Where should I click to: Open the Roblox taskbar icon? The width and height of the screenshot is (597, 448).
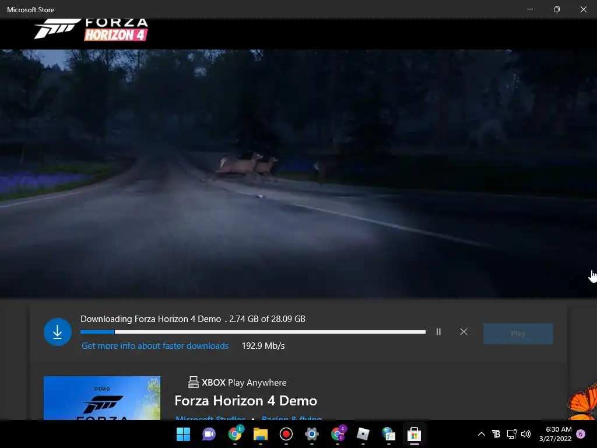[363, 434]
